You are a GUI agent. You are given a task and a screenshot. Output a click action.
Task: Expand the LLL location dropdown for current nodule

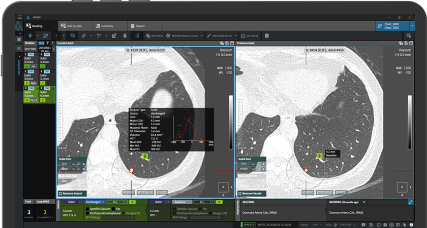pos(118,202)
